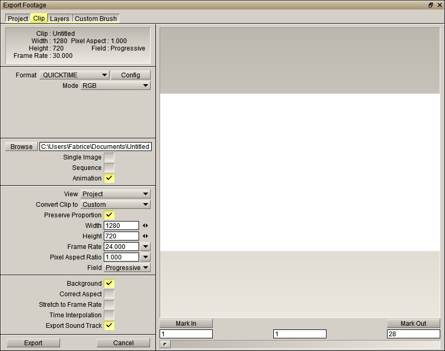Click the Height stepper arrows
This screenshot has width=445, height=351.
[145, 236]
